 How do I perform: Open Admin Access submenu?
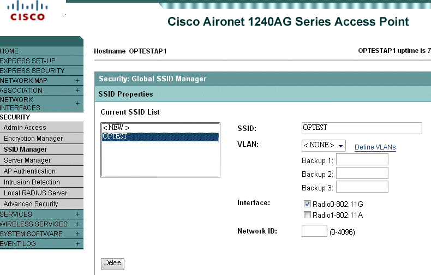25,128
